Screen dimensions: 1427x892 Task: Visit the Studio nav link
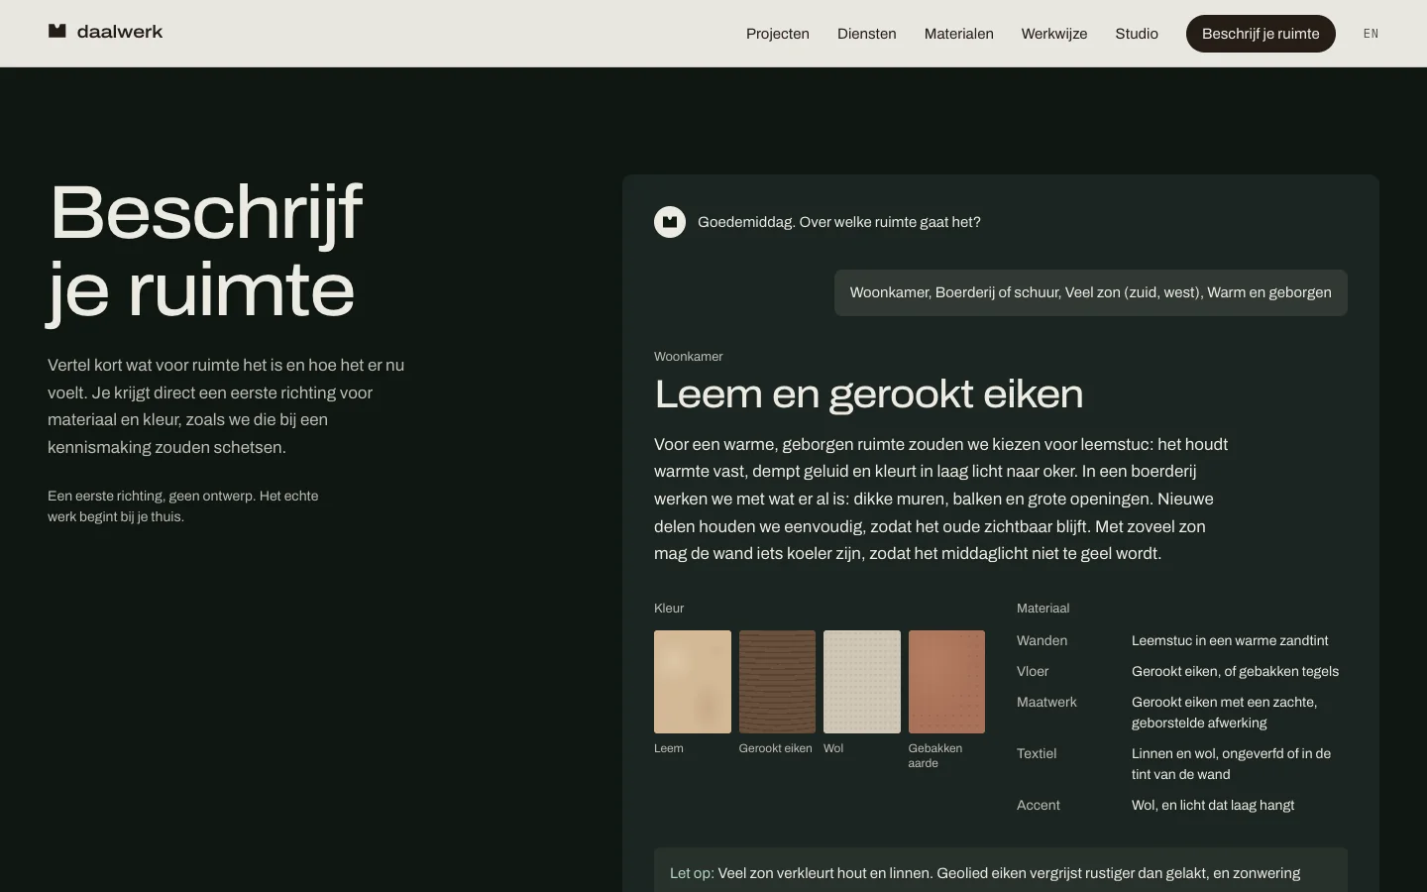pyautogui.click(x=1137, y=34)
